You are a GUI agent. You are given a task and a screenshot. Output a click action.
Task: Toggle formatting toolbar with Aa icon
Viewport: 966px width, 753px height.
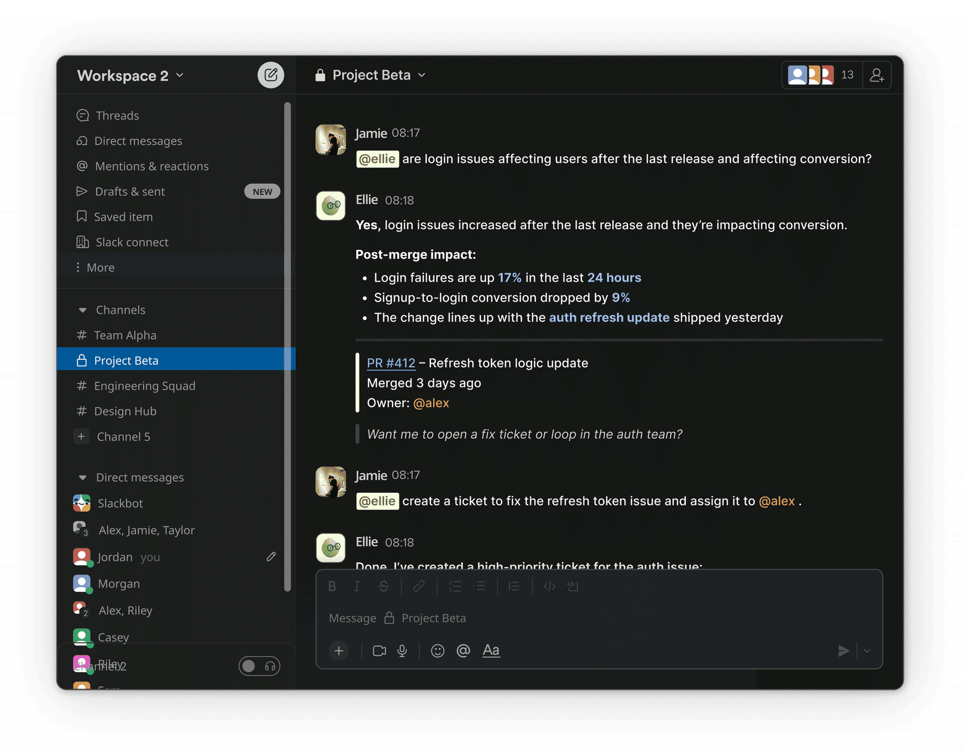point(491,650)
